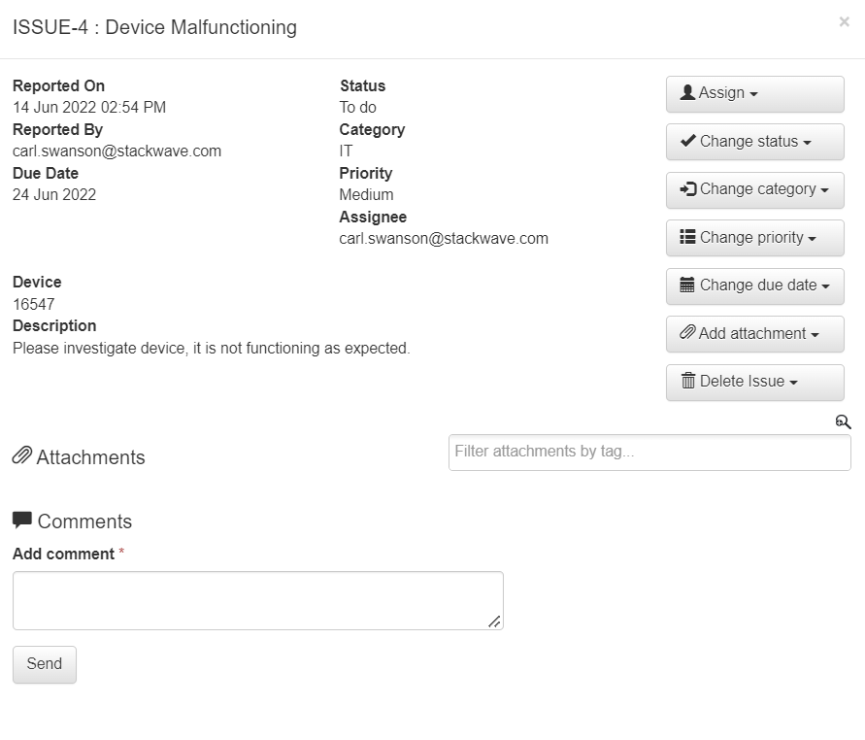The height and width of the screenshot is (740, 865).
Task: Close the ISSUE-4 dialog
Action: 844,21
